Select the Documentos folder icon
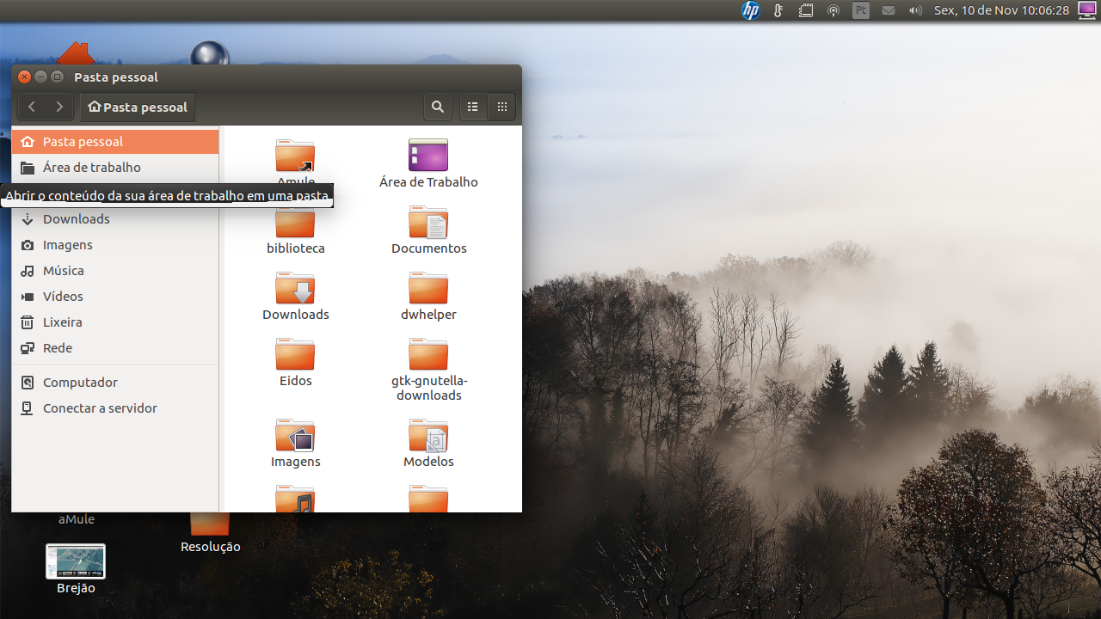The image size is (1101, 619). 428,222
